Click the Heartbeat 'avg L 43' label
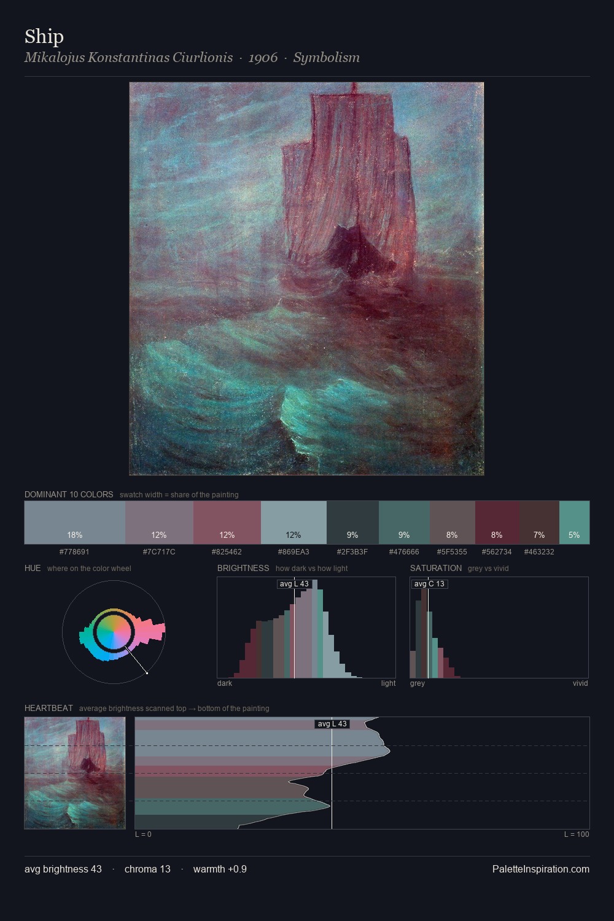Screen dimensions: 614x921 [332, 724]
